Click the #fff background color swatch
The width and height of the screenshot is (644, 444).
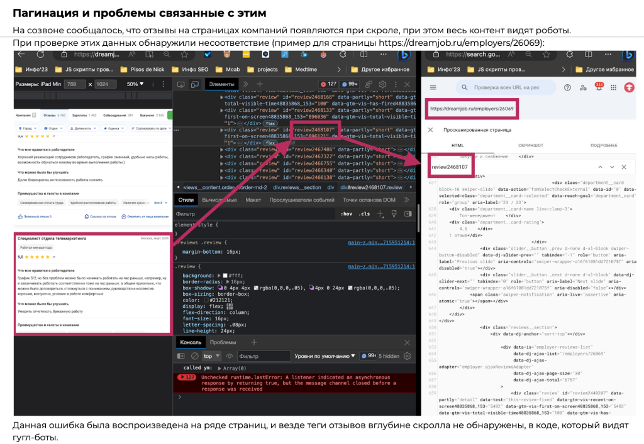[x=225, y=276]
